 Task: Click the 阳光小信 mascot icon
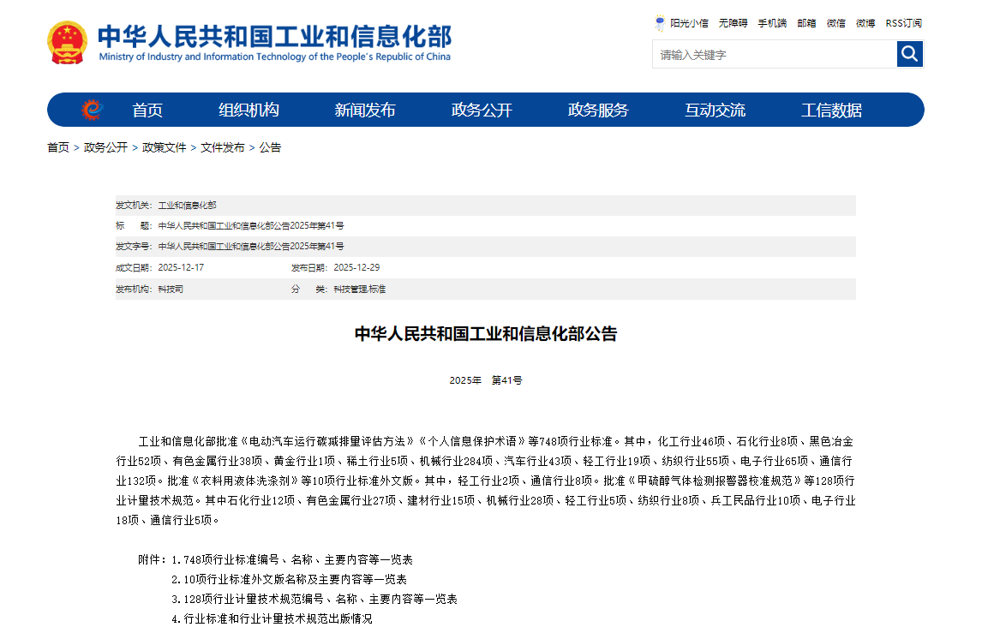pyautogui.click(x=660, y=23)
